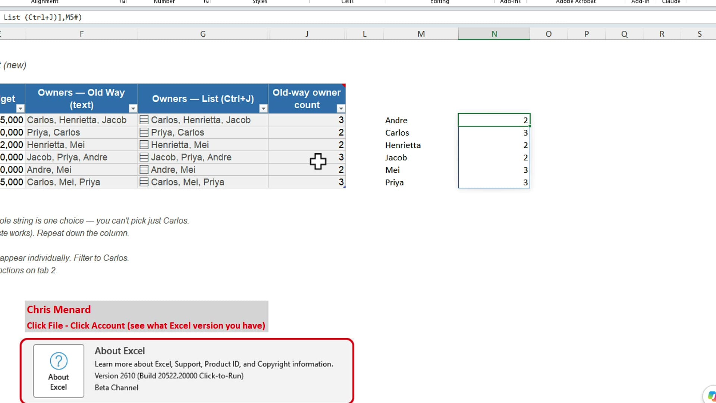Select column S header
This screenshot has height=403, width=716.
[x=700, y=34]
